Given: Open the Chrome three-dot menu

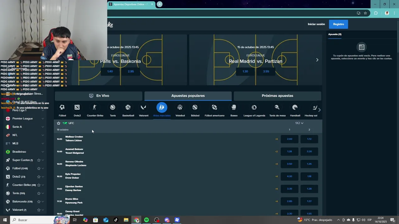Looking at the screenshot, I should pos(395,13).
